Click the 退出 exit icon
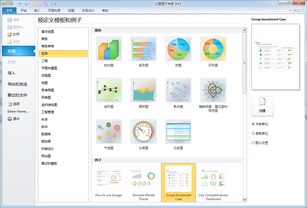This screenshot has height=208, width=307. (10, 119)
